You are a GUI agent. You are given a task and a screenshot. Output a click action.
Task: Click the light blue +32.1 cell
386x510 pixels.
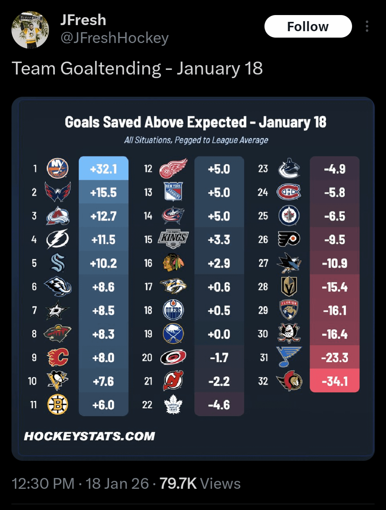(103, 168)
